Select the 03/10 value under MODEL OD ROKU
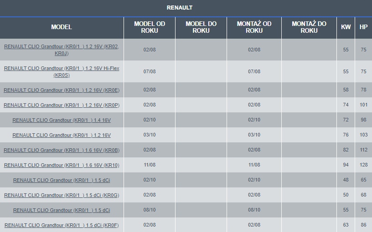 [150, 135]
